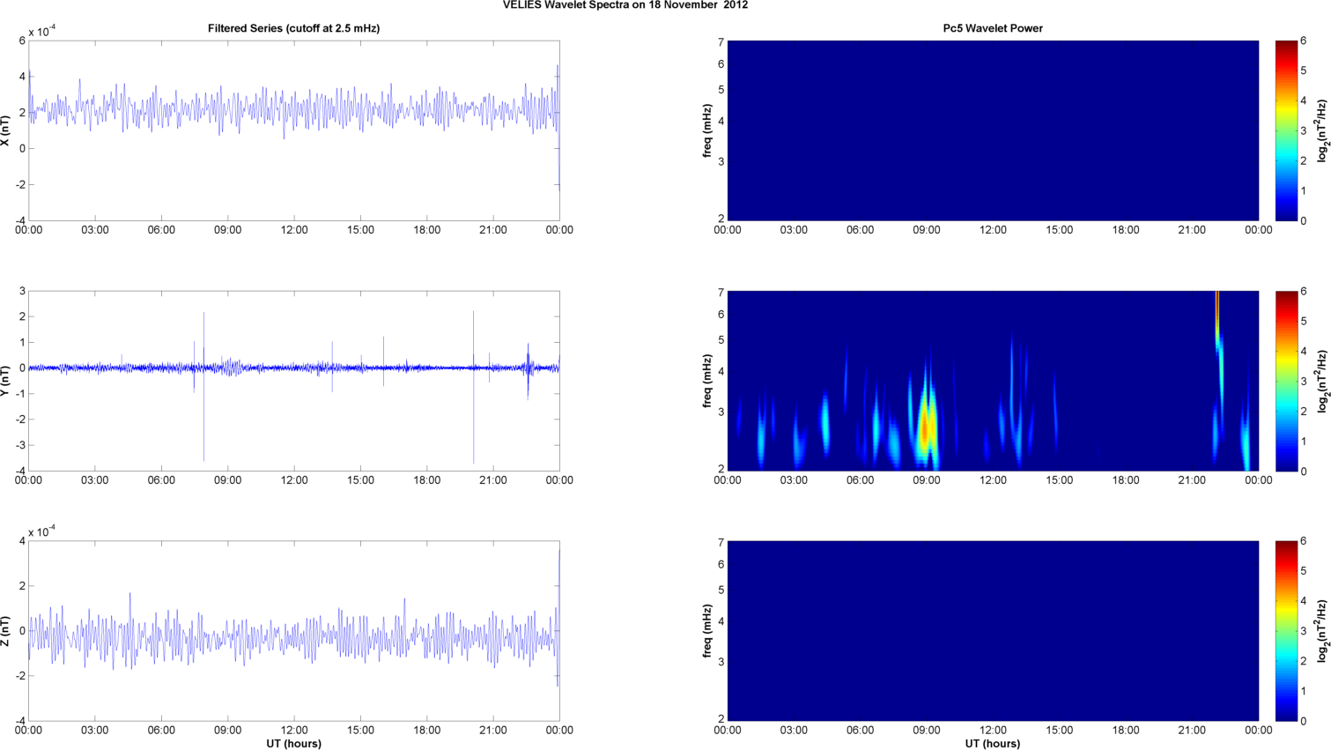Click the bottom wavelet panel's colorbar
This screenshot has height=750, width=1331.
1286,631
